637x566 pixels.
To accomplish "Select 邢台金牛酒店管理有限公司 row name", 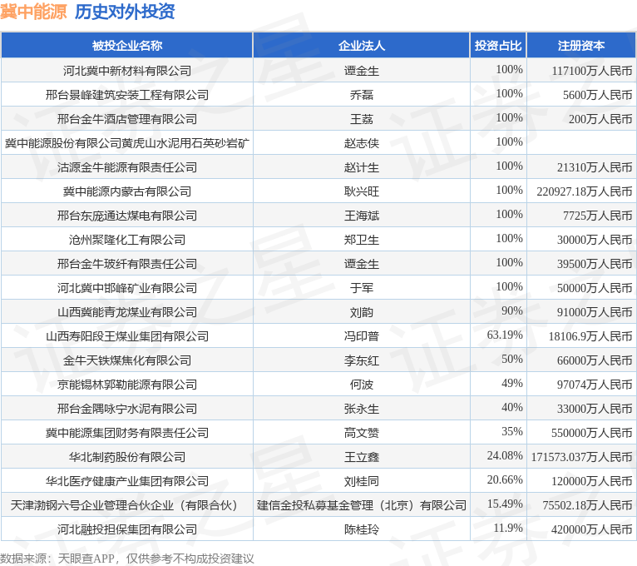I will (126, 119).
